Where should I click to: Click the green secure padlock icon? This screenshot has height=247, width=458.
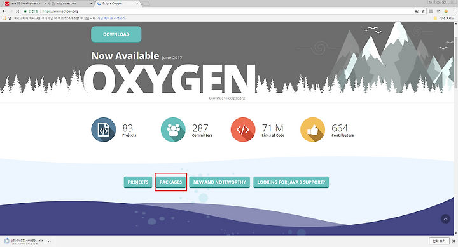click(x=25, y=11)
